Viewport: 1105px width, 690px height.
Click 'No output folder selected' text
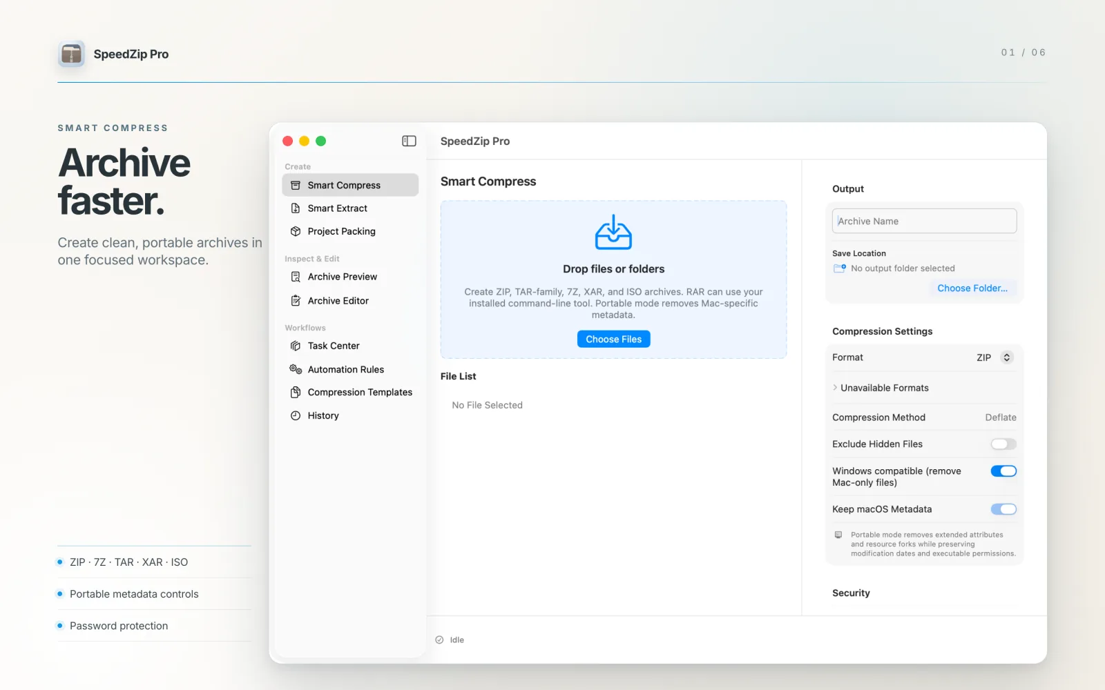[903, 268]
